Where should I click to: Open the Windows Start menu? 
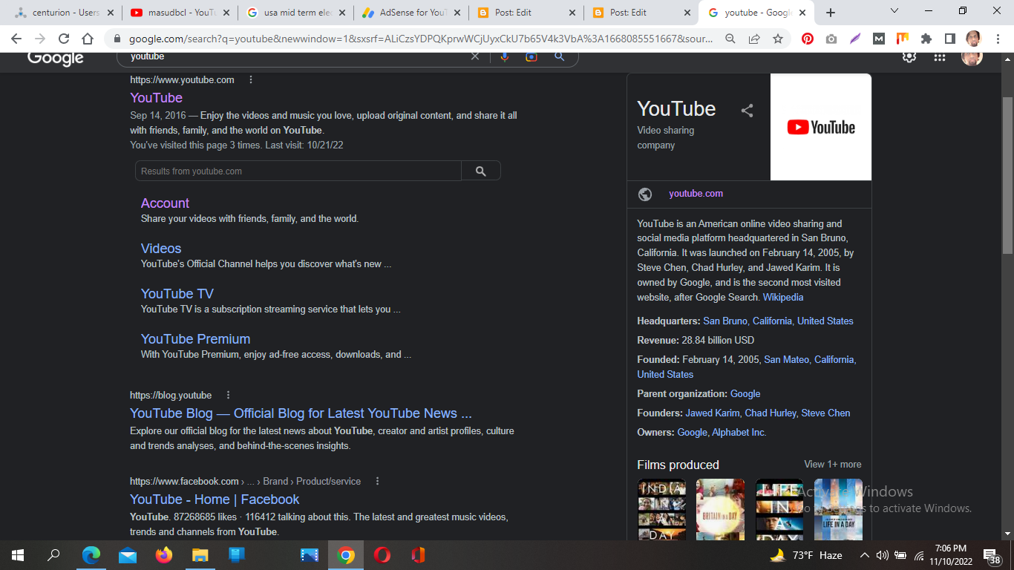[18, 555]
